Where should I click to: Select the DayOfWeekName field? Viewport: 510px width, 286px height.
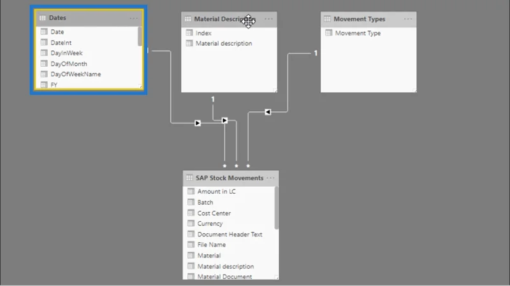[x=76, y=74]
